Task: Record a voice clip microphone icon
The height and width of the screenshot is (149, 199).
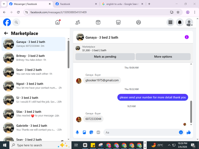Action: pyautogui.click(x=77, y=132)
